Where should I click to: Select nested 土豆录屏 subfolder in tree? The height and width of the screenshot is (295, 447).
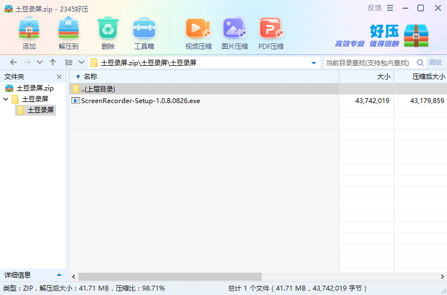(35, 110)
